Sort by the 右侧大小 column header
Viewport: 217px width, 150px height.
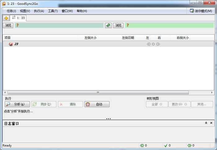pyautogui.click(x=183, y=38)
